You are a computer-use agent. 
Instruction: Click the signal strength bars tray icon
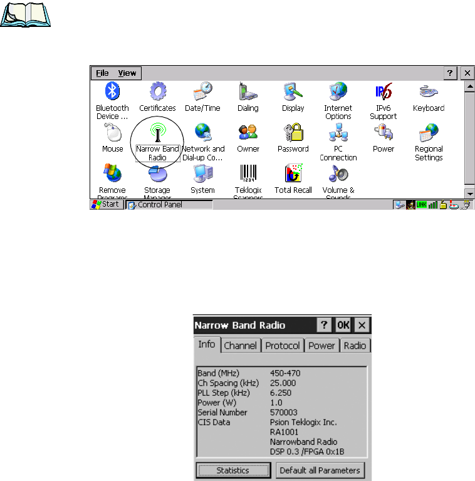point(433,205)
